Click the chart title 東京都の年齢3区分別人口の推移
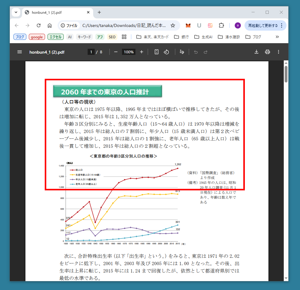300x290 pixels. tap(123, 156)
